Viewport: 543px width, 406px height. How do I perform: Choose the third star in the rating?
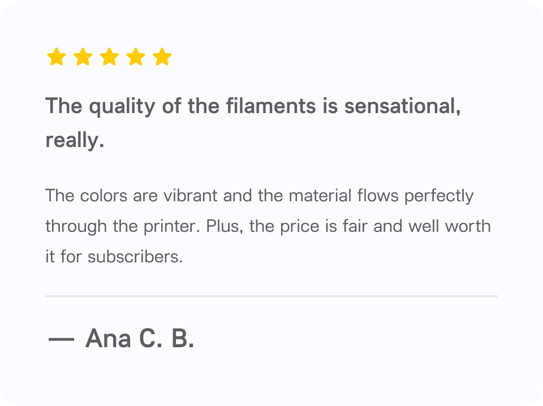tap(109, 57)
